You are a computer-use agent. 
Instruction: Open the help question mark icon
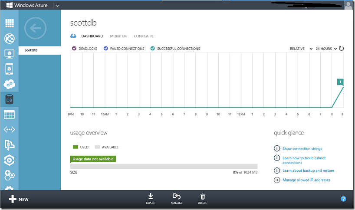point(343,199)
